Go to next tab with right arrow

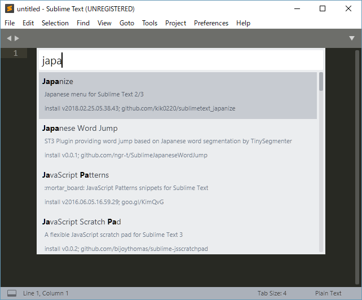[x=16, y=38]
